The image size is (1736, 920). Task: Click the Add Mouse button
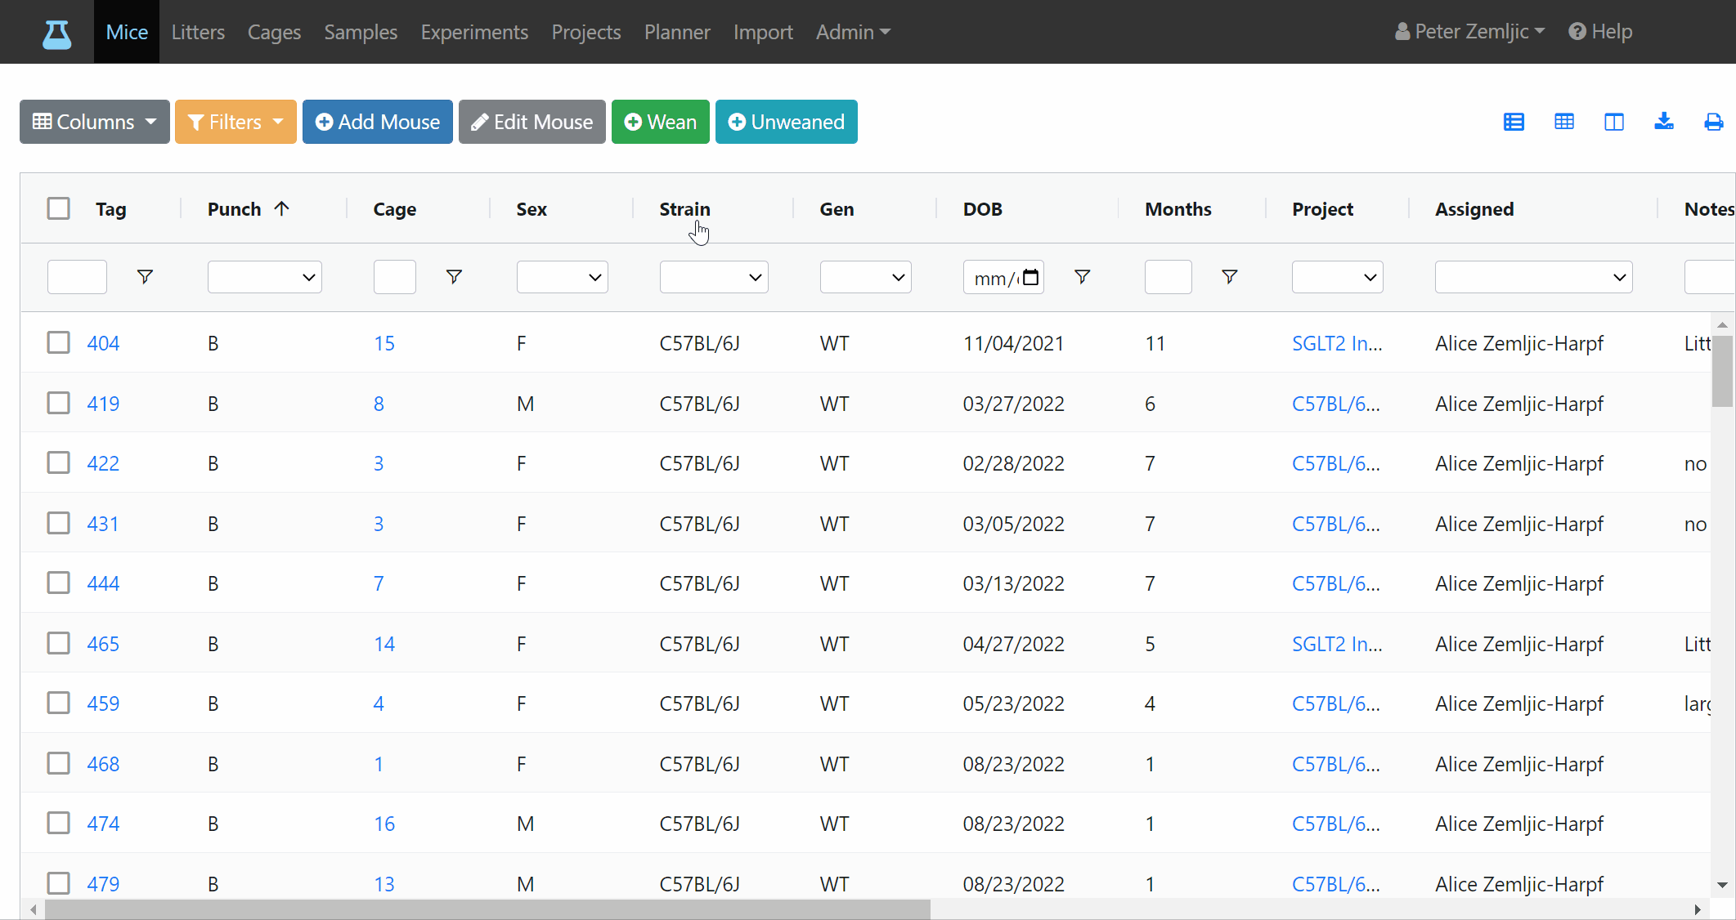click(377, 122)
